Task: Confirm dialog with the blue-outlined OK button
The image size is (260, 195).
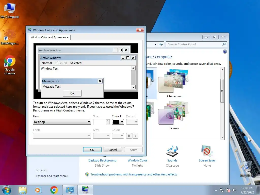Action: (92, 150)
